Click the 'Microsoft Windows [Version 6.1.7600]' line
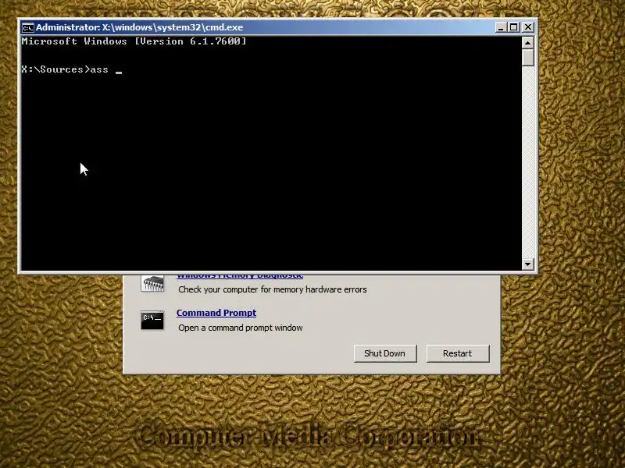The height and width of the screenshot is (468, 625). click(x=134, y=41)
